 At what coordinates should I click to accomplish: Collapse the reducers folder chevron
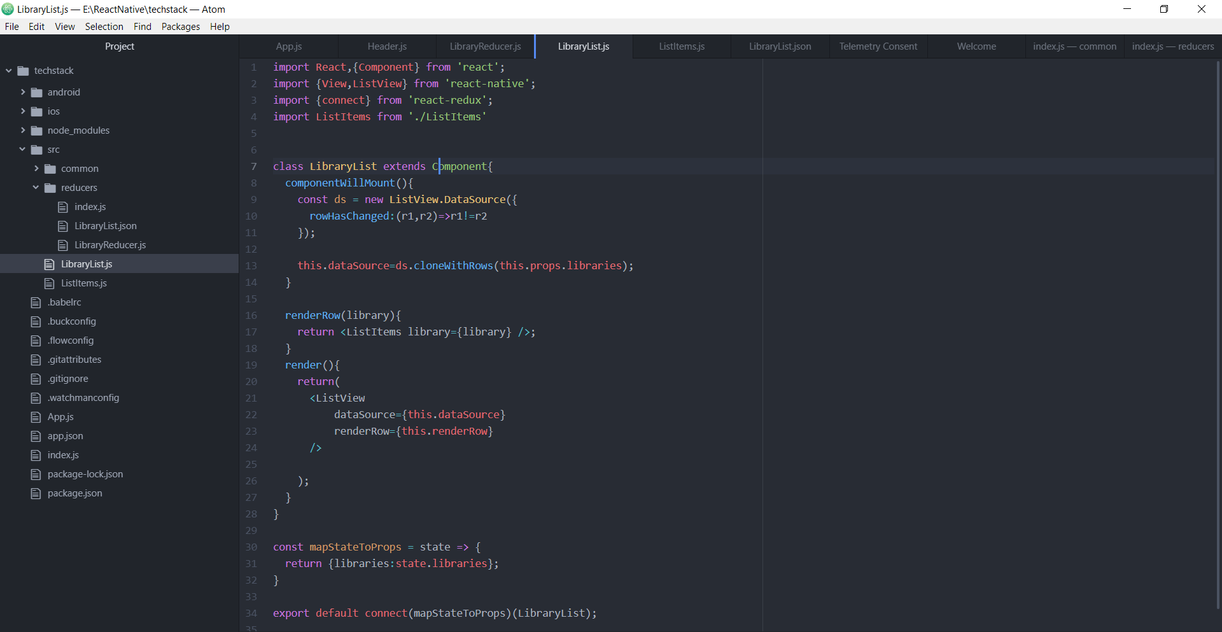tap(36, 188)
